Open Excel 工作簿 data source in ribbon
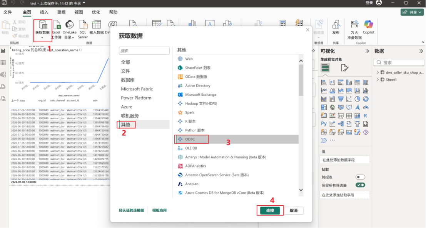 [56, 29]
